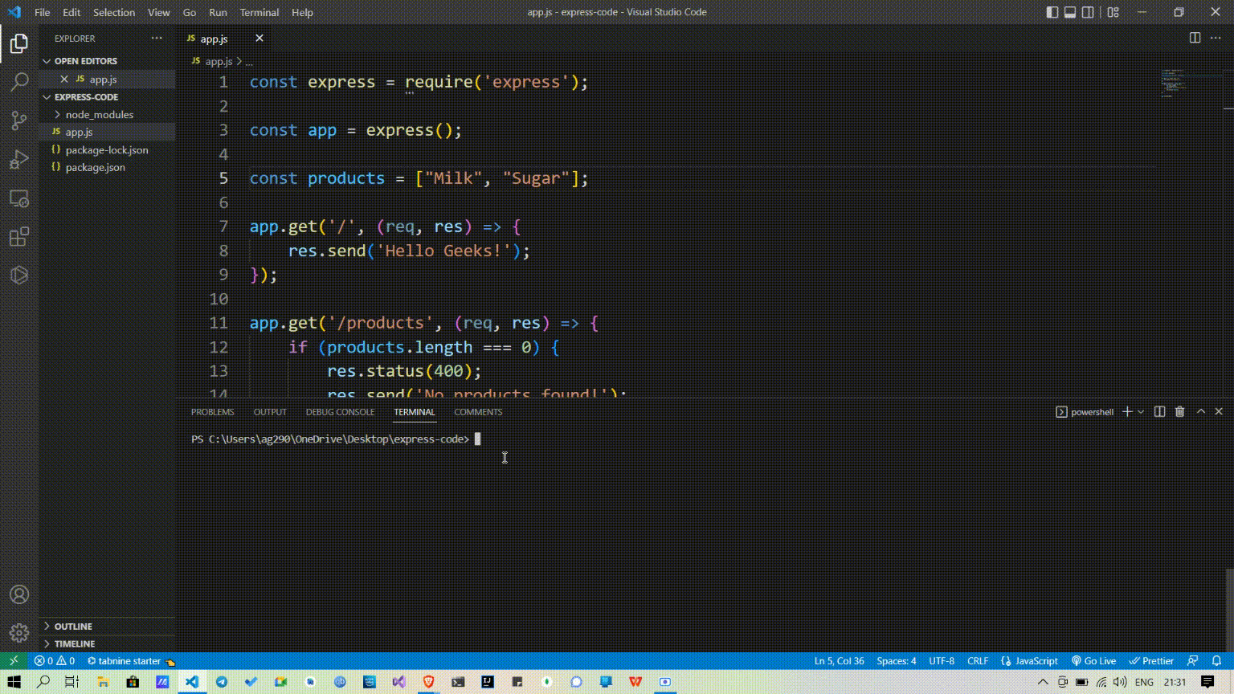Expand the OUTLINE section
Image resolution: width=1234 pixels, height=694 pixels.
(73, 627)
